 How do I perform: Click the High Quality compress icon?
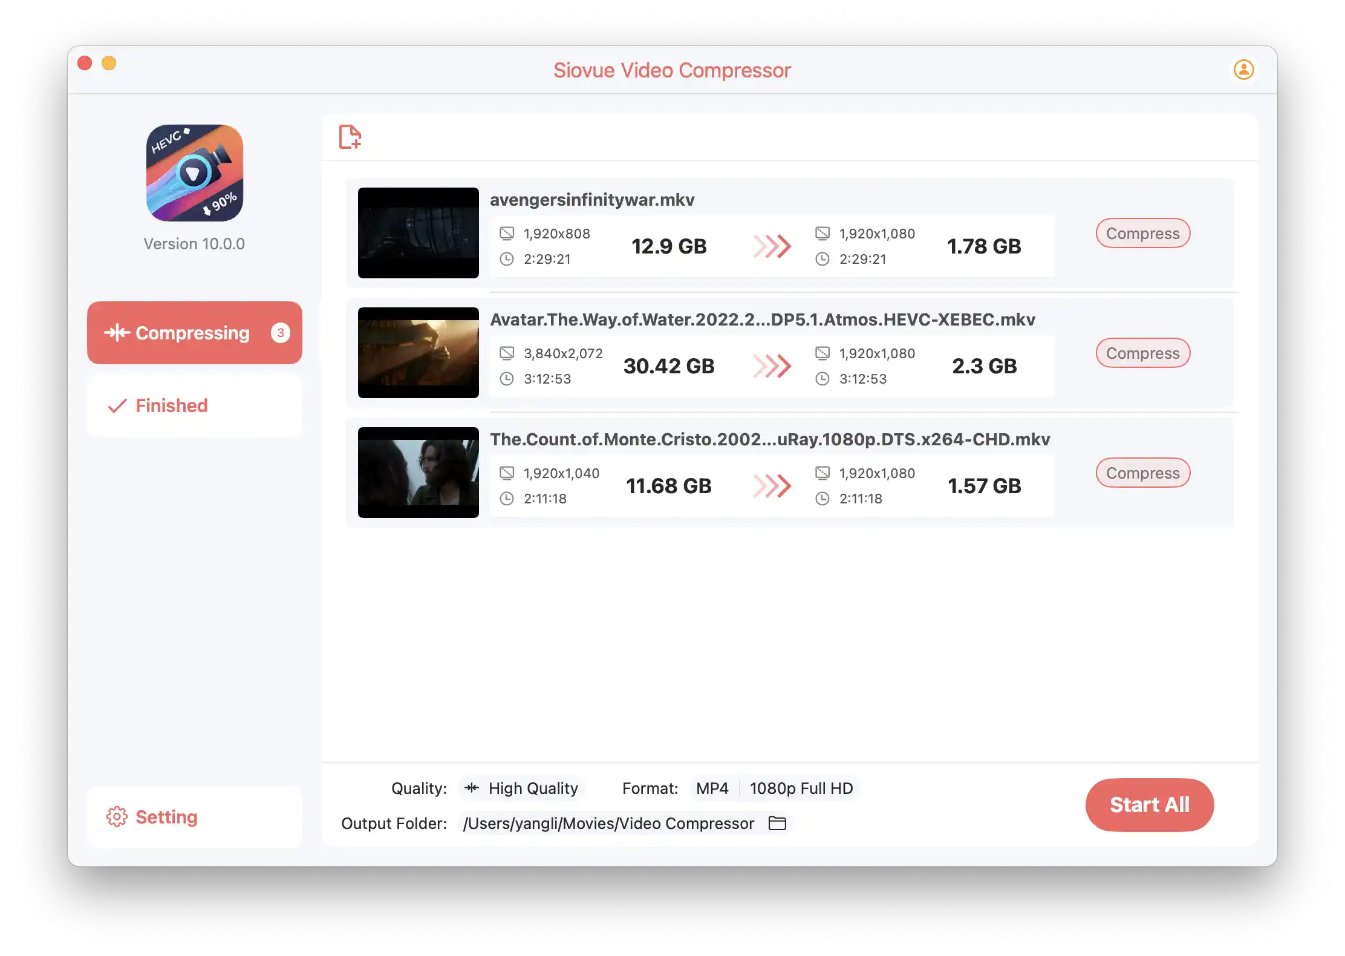pyautogui.click(x=472, y=788)
